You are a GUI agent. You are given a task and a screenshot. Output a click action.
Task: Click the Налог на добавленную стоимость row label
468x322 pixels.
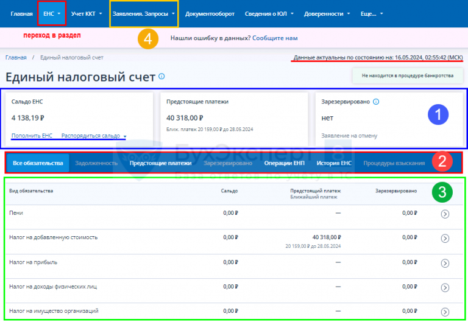54,237
